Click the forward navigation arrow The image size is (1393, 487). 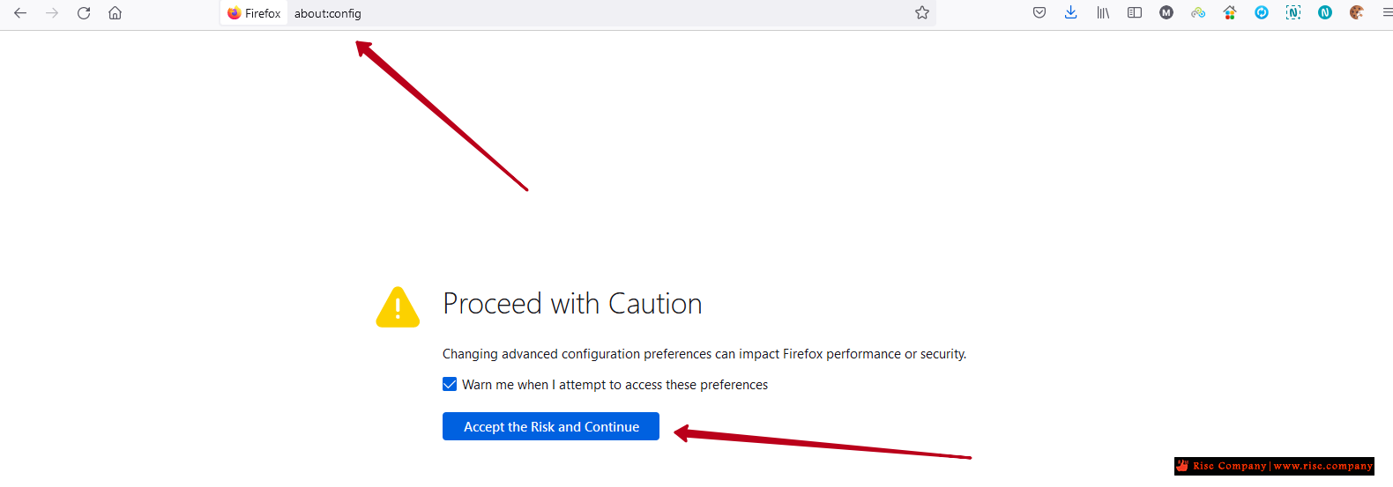point(52,13)
